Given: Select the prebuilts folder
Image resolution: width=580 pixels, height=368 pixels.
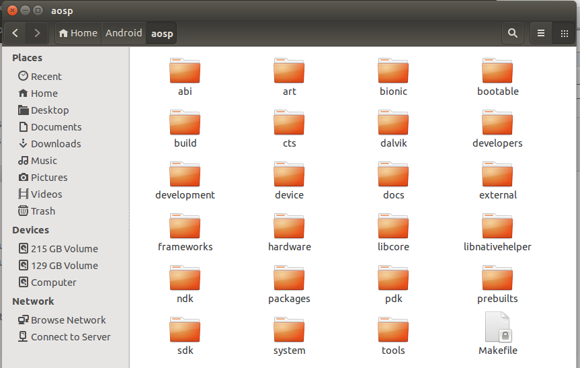Looking at the screenshot, I should (x=497, y=285).
